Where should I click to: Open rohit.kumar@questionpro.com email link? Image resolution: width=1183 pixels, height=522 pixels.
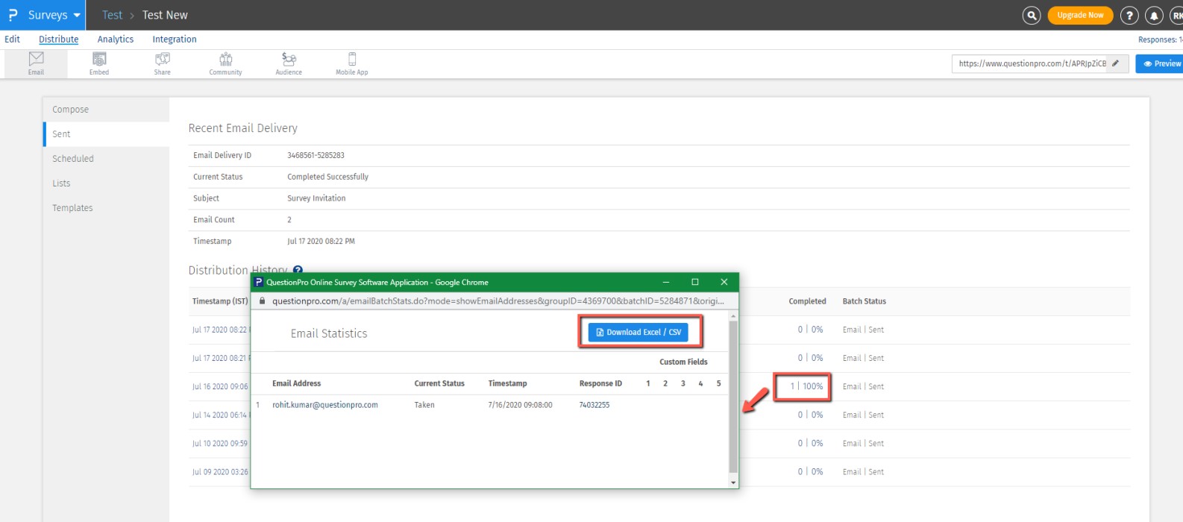(324, 405)
